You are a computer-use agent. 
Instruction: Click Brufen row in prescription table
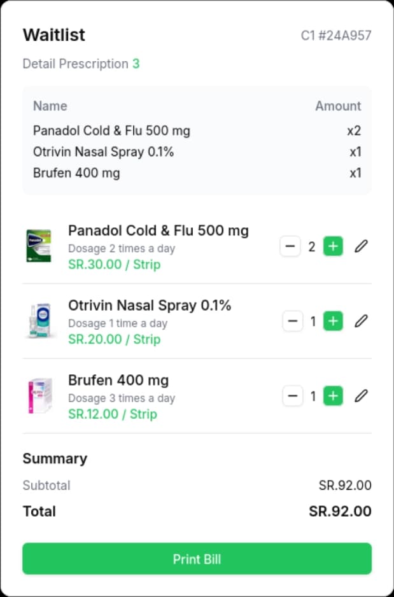76,173
